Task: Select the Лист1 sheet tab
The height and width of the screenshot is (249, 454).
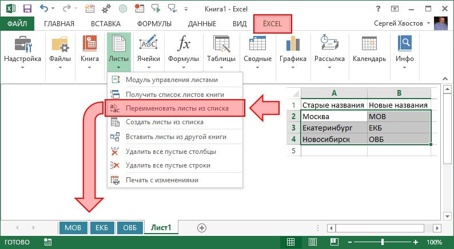Action: [x=161, y=228]
